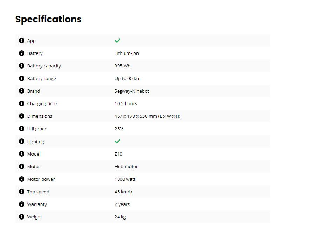This screenshot has height=237, width=312.
Task: Click the green checkmark in the Lighting row
Action: (x=118, y=141)
